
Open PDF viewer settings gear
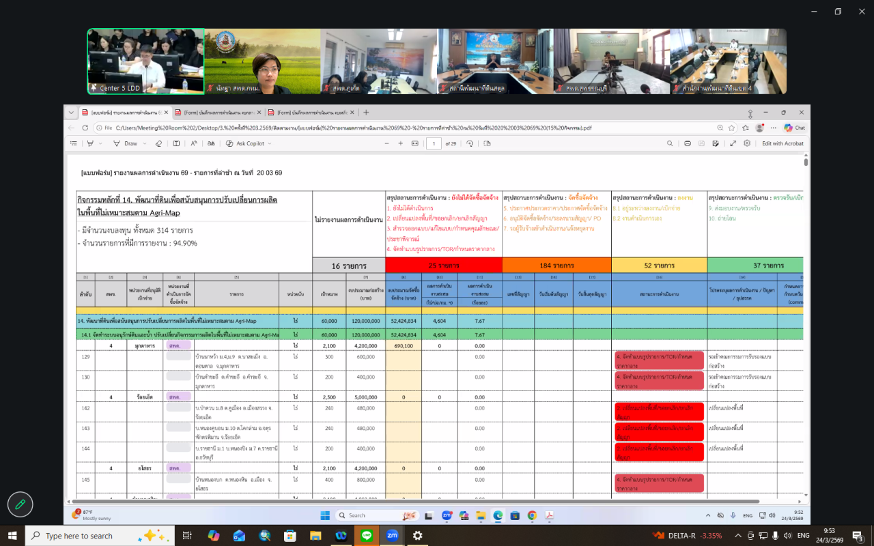coord(747,143)
